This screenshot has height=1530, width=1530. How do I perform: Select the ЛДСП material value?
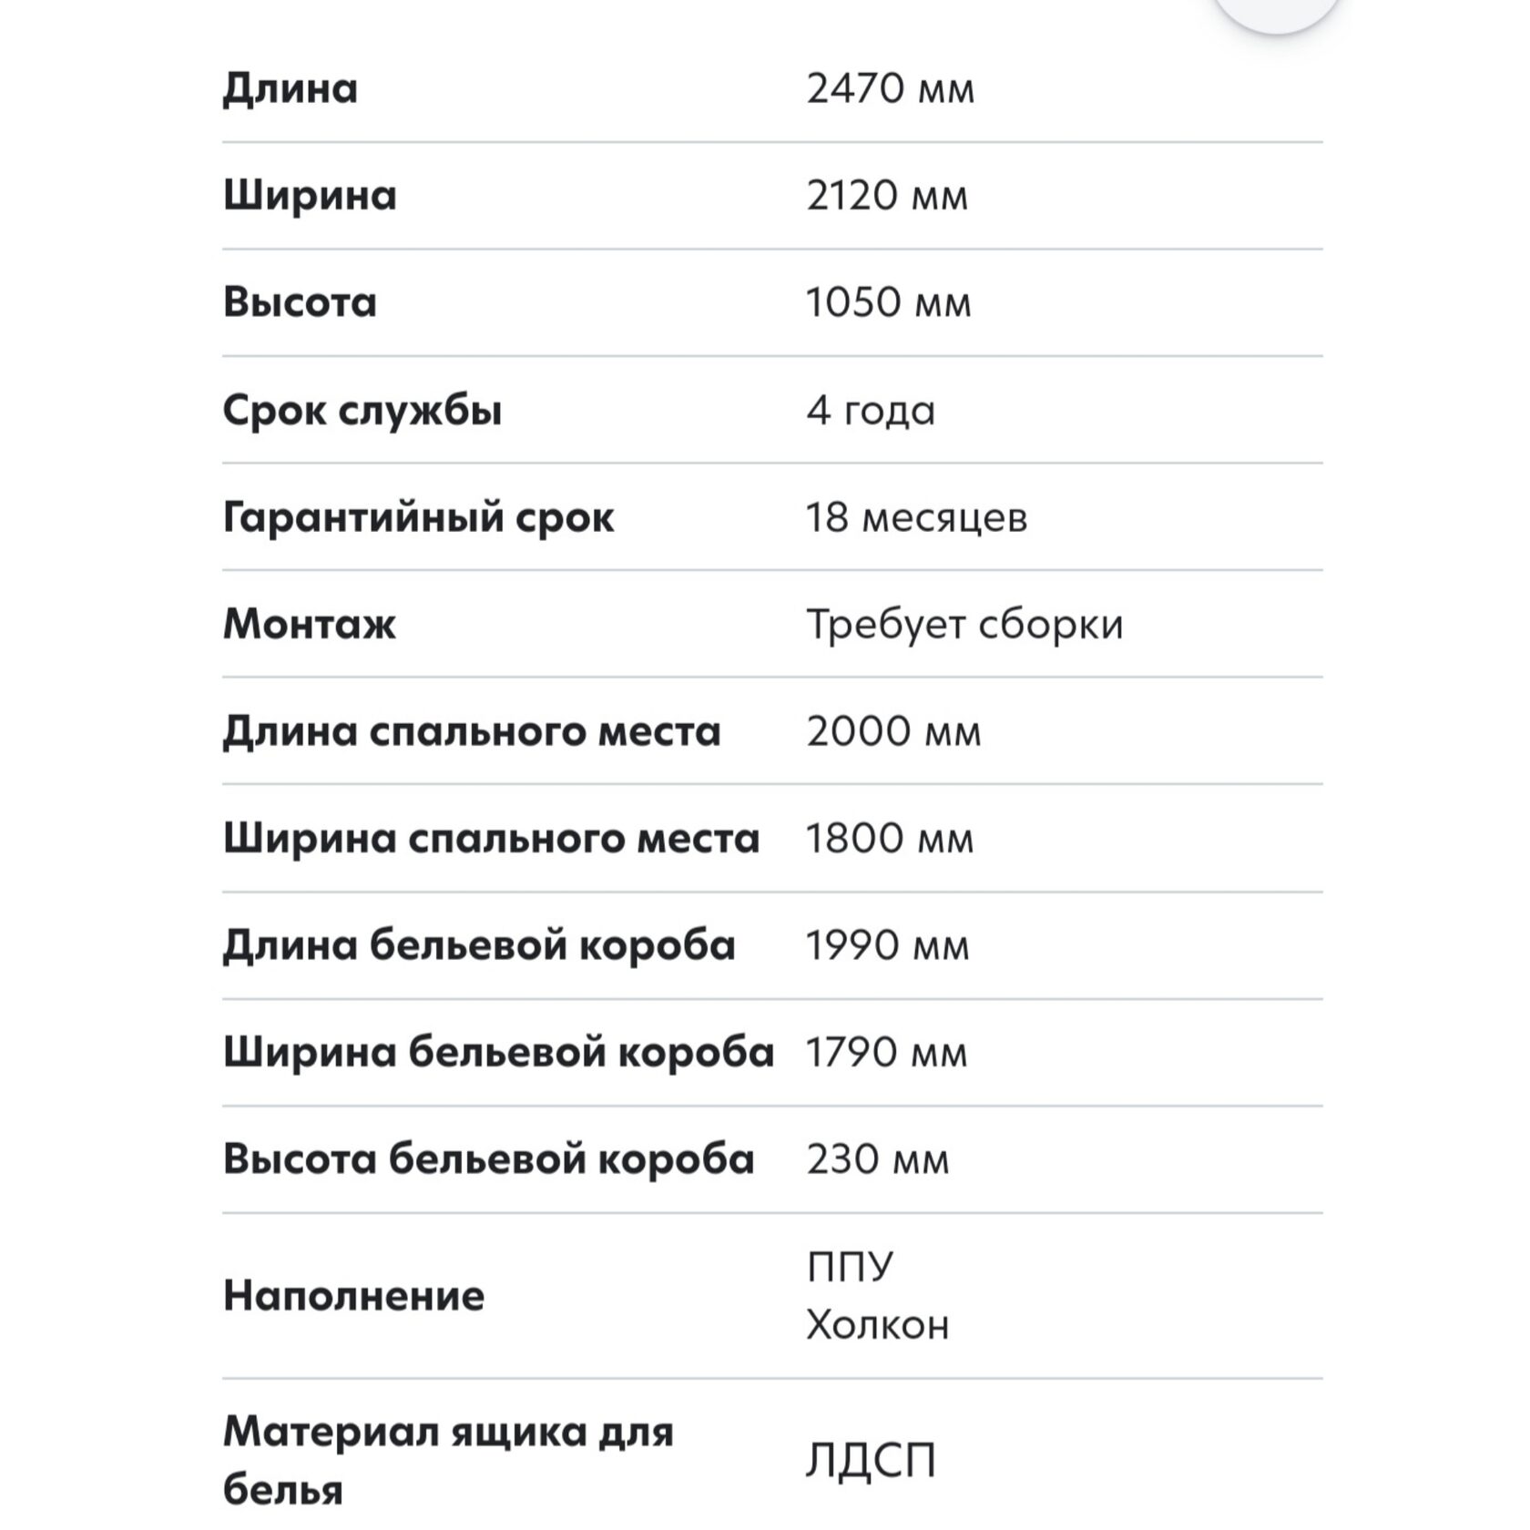coord(870,1461)
